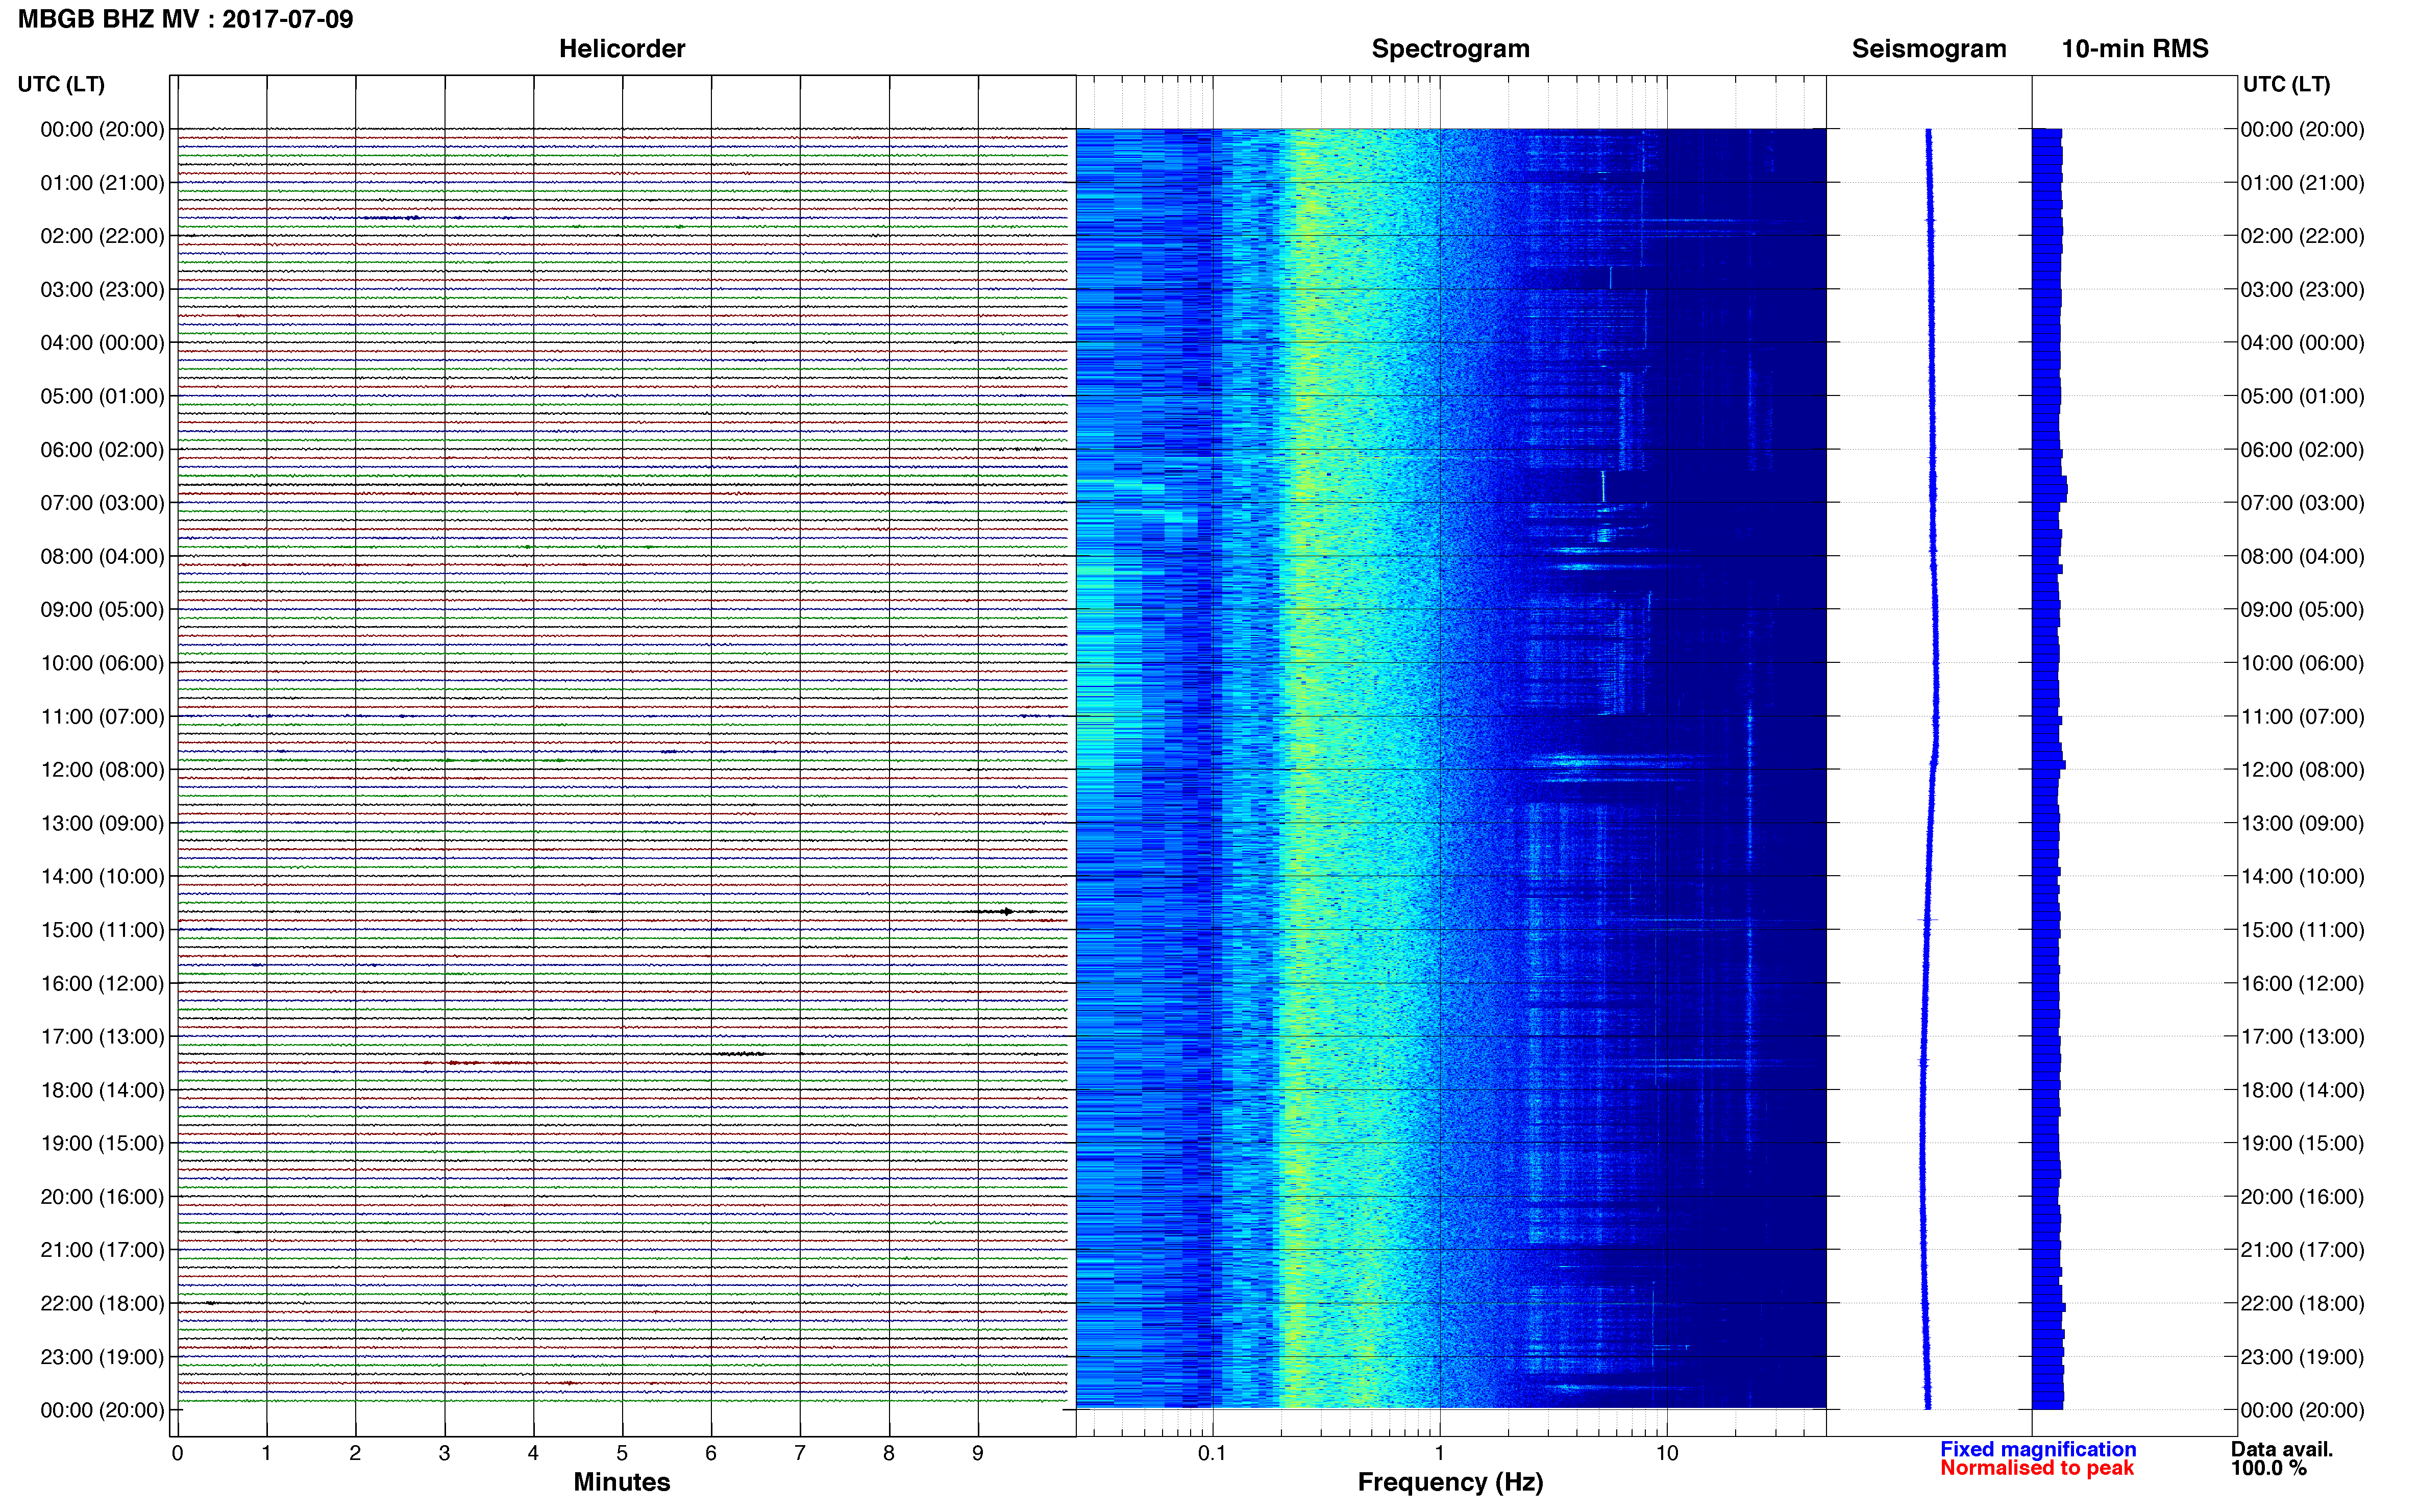
Task: Click the 'Data avail.' label
Action: [x=2282, y=1449]
